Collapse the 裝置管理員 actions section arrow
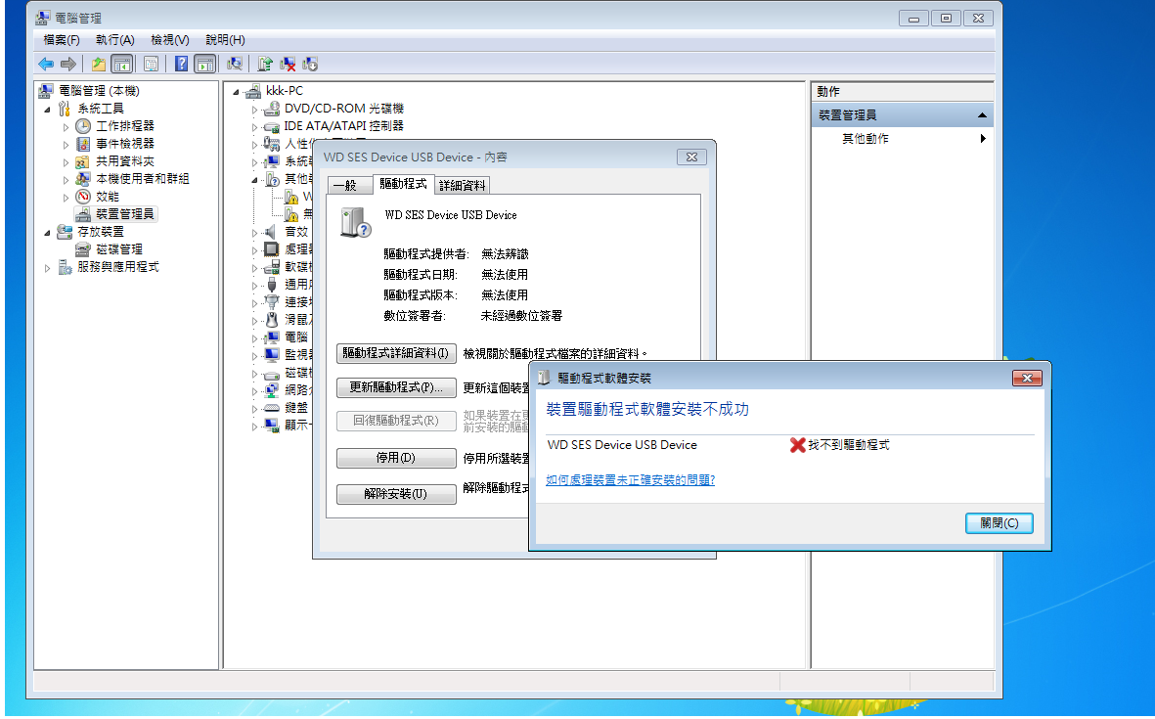The width and height of the screenshot is (1155, 719). coord(982,115)
